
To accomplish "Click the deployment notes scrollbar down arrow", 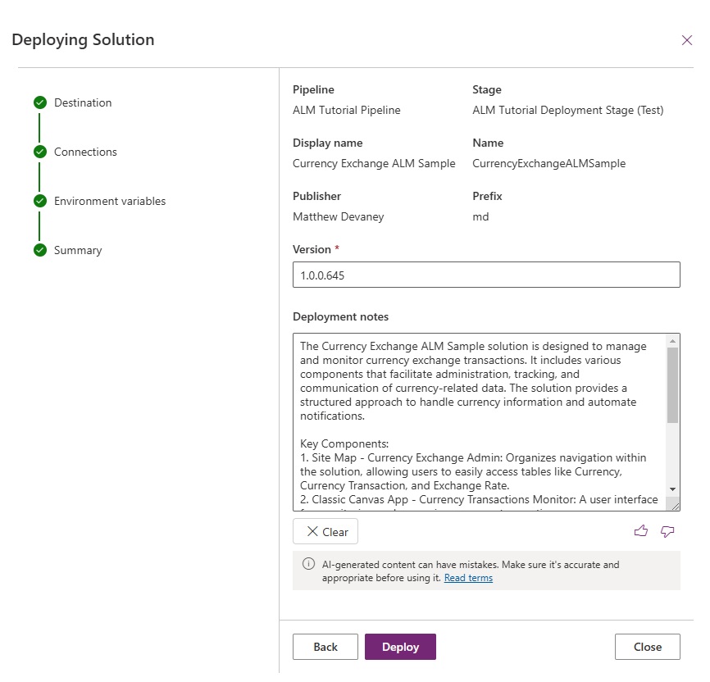I will click(673, 489).
